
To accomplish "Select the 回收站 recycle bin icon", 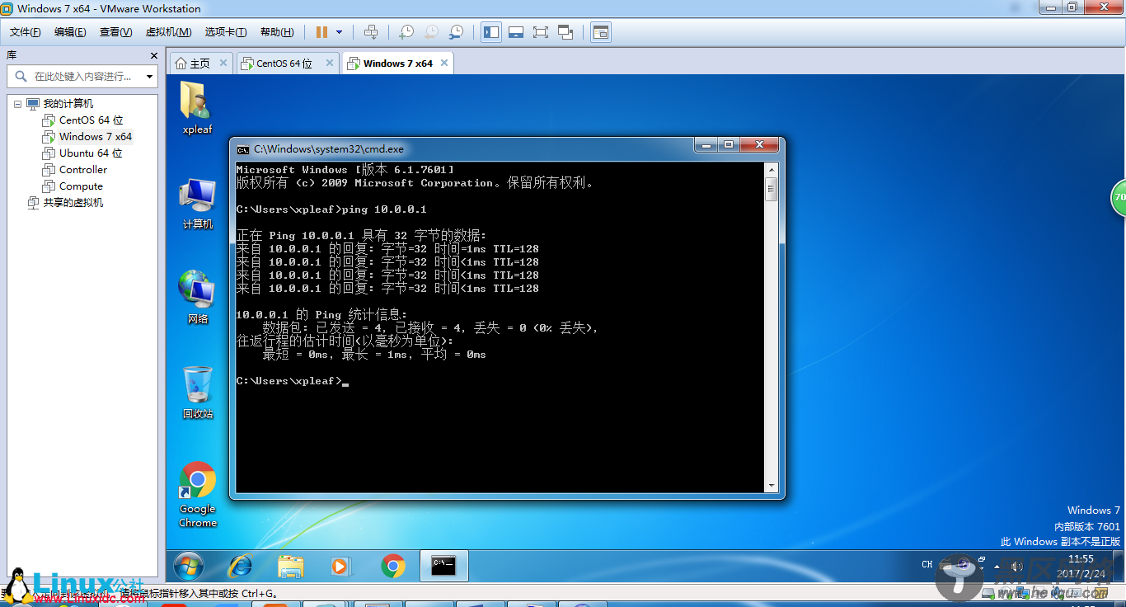I will click(x=198, y=393).
